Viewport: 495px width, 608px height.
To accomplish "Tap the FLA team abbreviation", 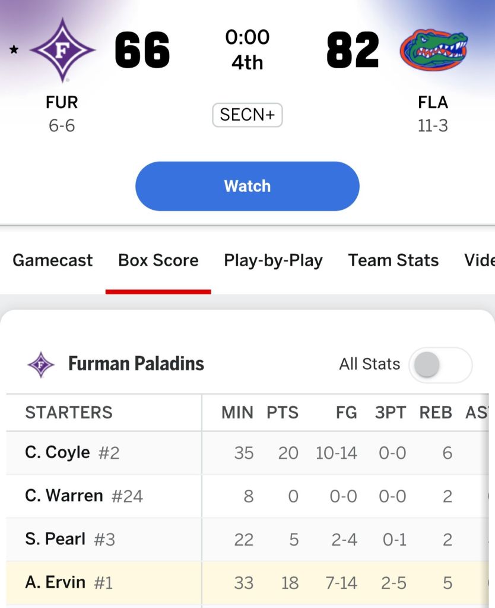I will 433,102.
